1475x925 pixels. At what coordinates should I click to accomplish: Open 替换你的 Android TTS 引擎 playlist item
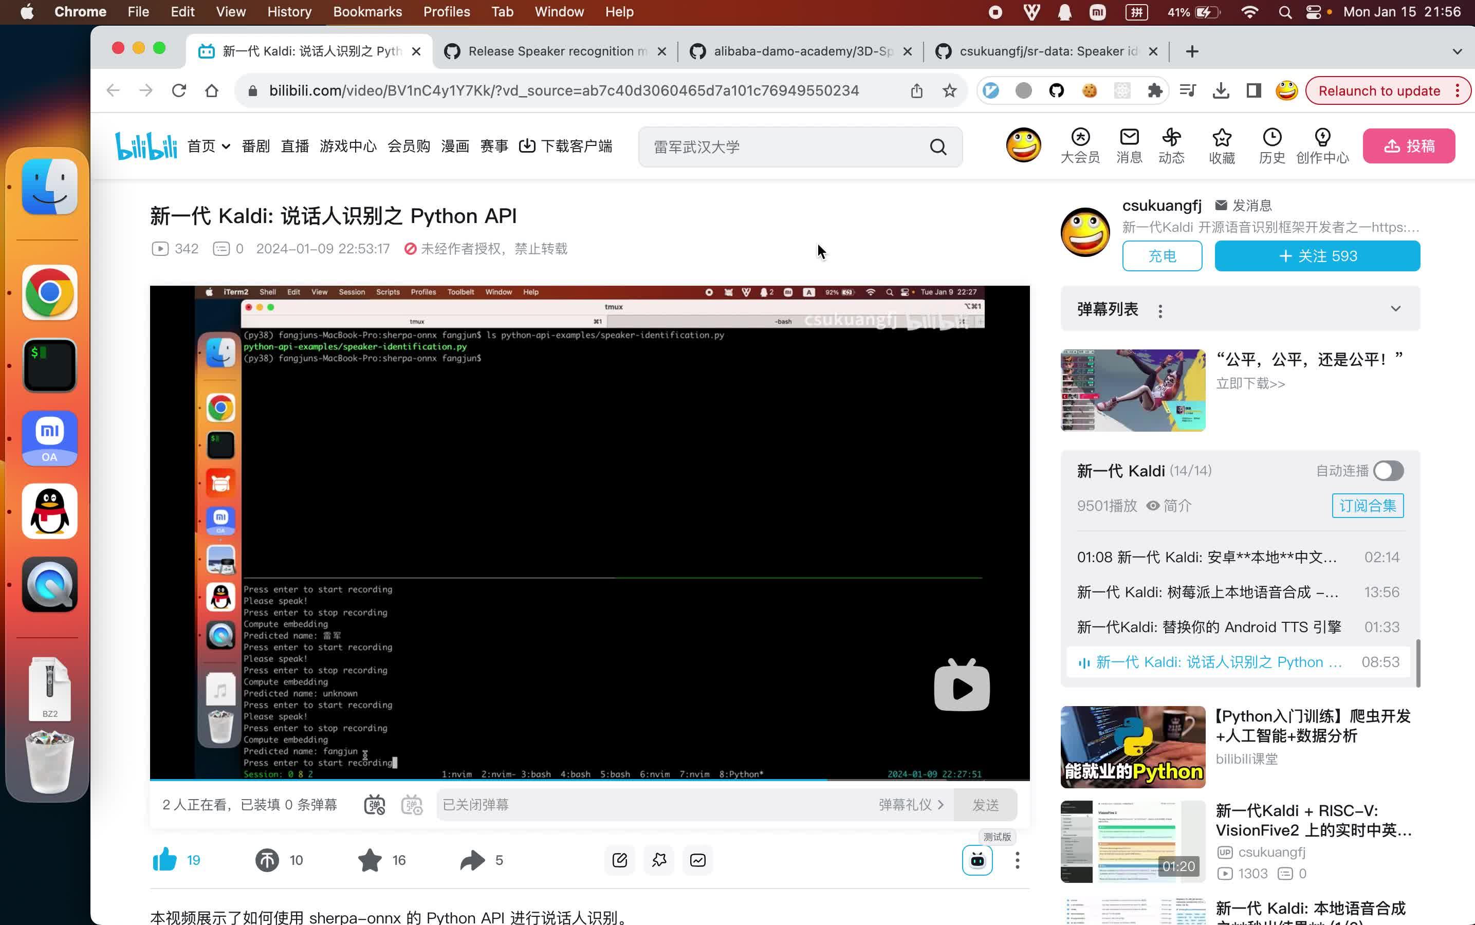pos(1237,627)
